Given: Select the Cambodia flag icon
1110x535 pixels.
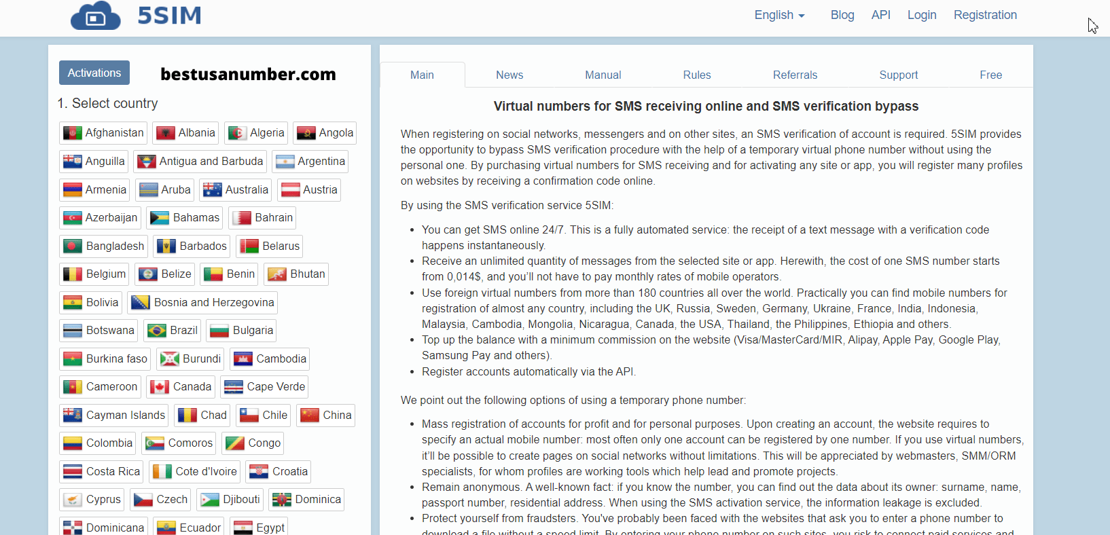Looking at the screenshot, I should tap(243, 359).
